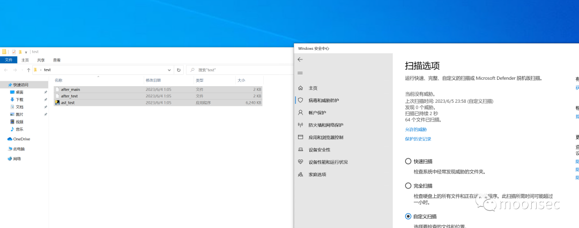This screenshot has height=228, width=579.
Task: Click the window icon for 应用和浏览器控制
Action: (x=300, y=137)
